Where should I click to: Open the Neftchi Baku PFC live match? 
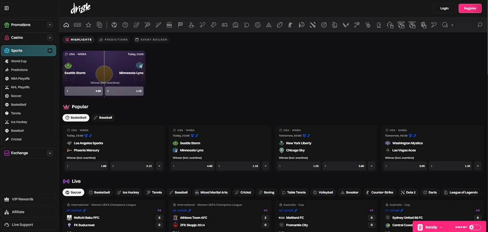point(87,218)
